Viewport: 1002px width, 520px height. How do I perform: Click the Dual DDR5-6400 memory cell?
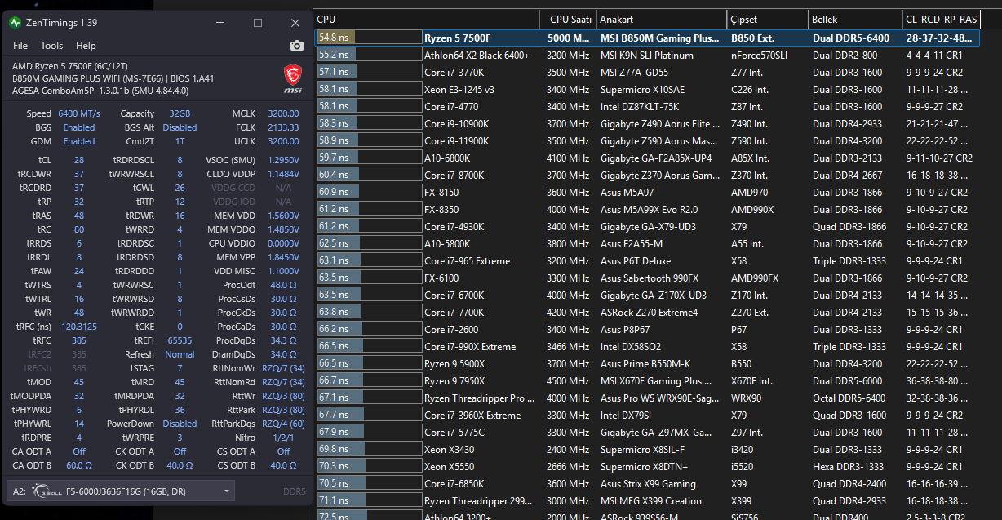(x=852, y=38)
